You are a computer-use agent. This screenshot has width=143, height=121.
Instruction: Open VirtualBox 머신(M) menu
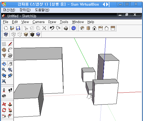pyautogui.click(x=9, y=10)
